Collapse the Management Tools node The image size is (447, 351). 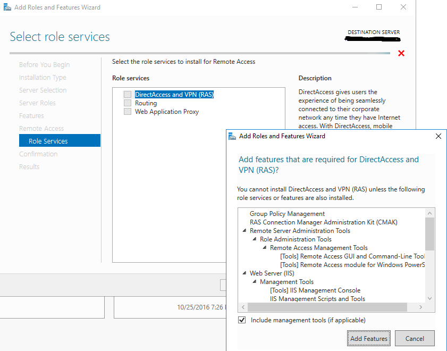coord(255,281)
